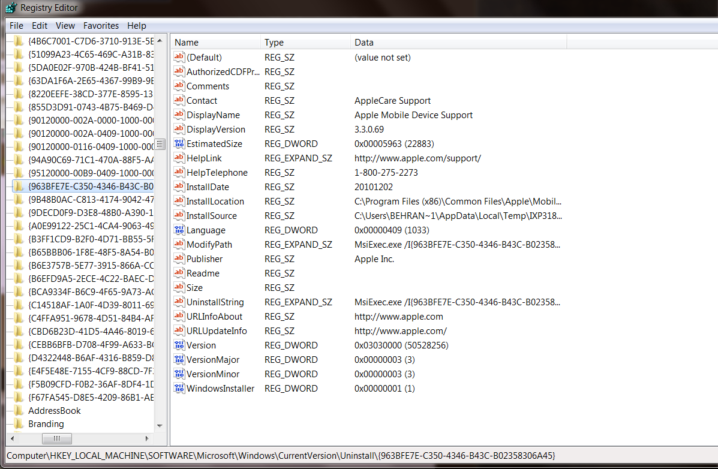This screenshot has width=718, height=469.
Task: Sort values by the Type column header
Action: click(305, 42)
